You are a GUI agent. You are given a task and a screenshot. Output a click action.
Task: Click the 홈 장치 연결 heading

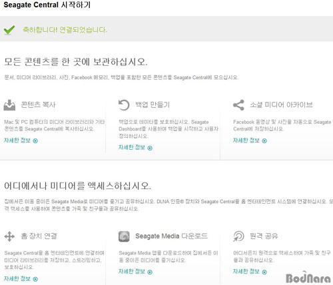[x=39, y=236]
